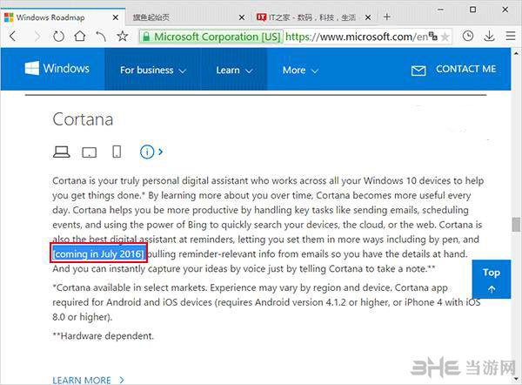
Task: Open downloads with the arrow icon
Action: coord(489,36)
